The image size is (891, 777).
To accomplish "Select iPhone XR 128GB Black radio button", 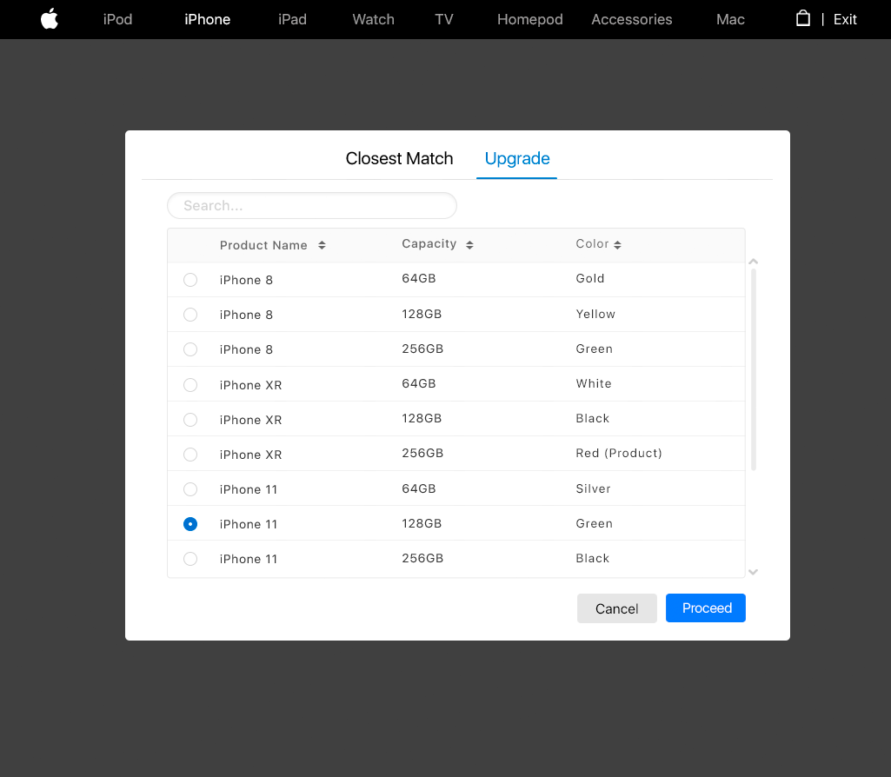I will tap(190, 420).
